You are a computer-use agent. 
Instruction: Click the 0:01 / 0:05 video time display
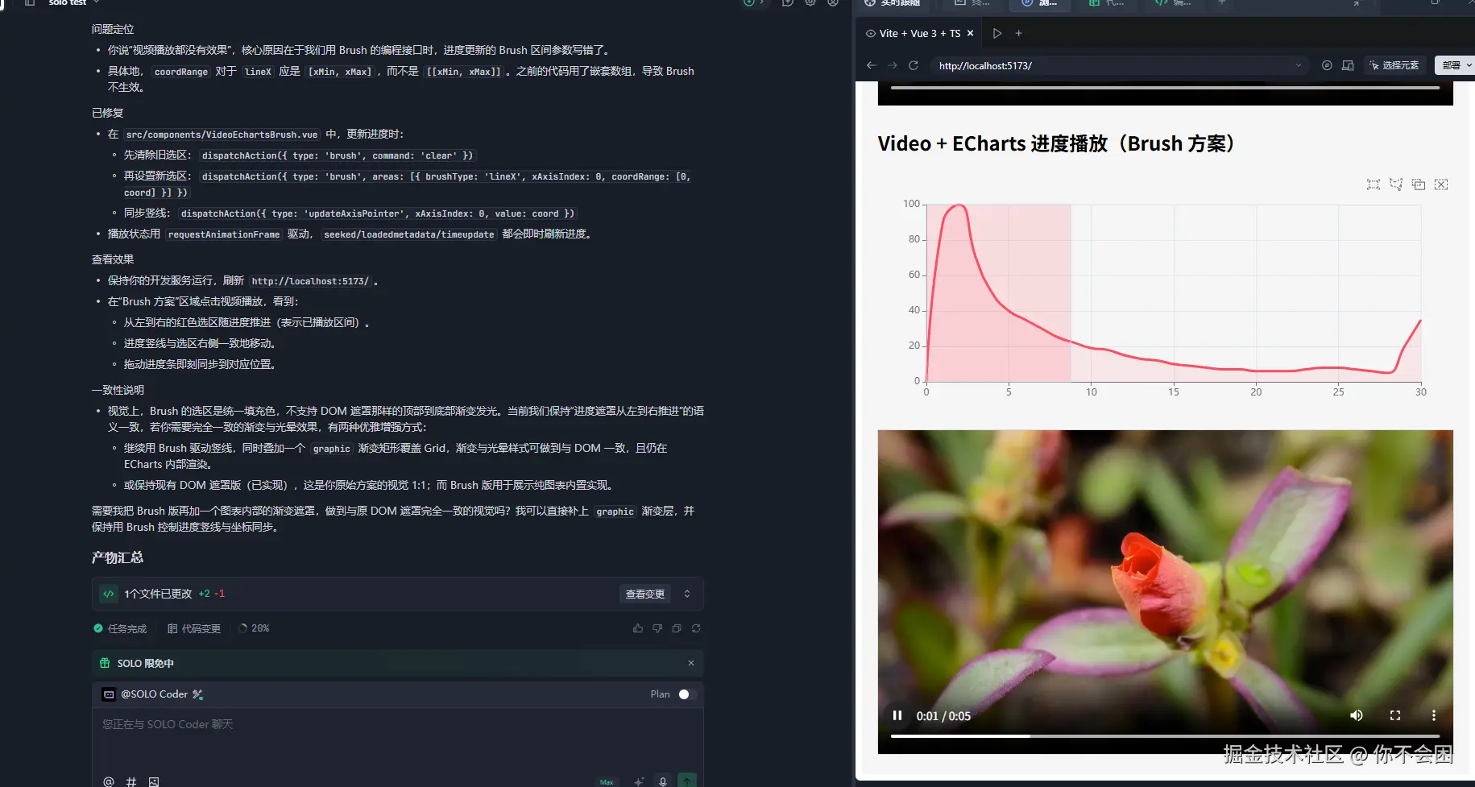click(943, 716)
